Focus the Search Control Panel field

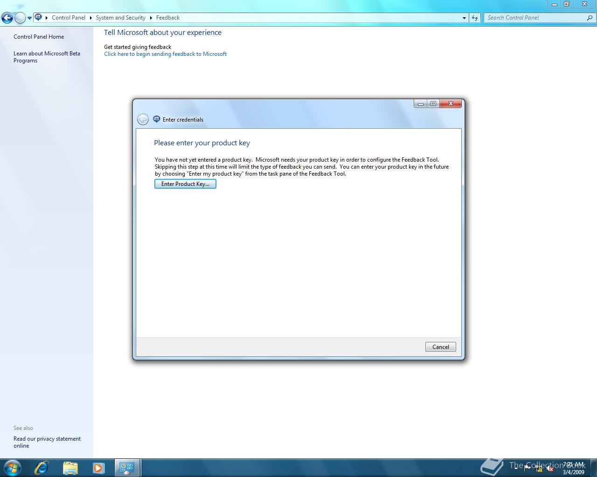coord(535,18)
